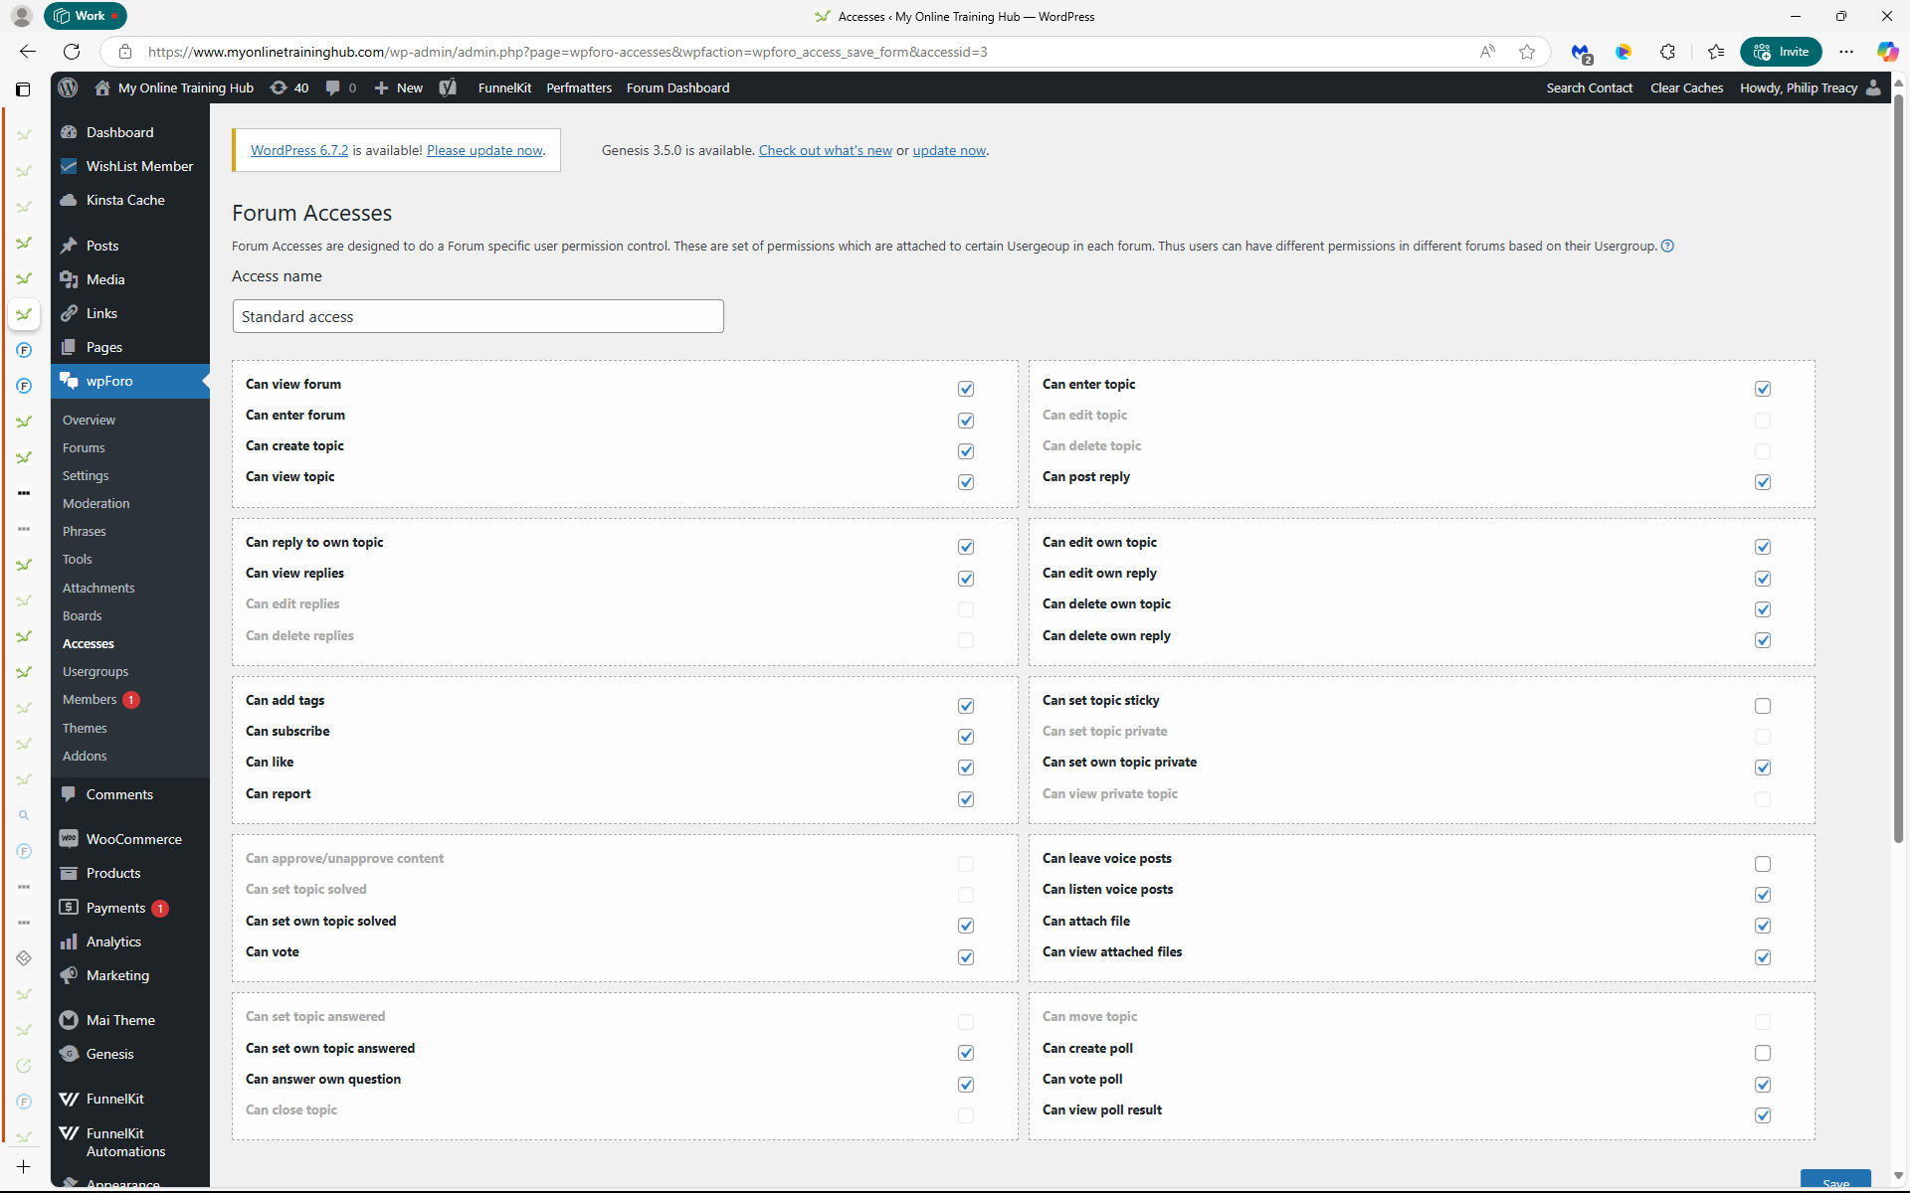1910x1193 pixels.
Task: Open the browser extensions puzzle icon
Action: click(1668, 52)
